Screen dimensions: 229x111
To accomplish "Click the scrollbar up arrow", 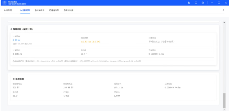I will [224, 22].
